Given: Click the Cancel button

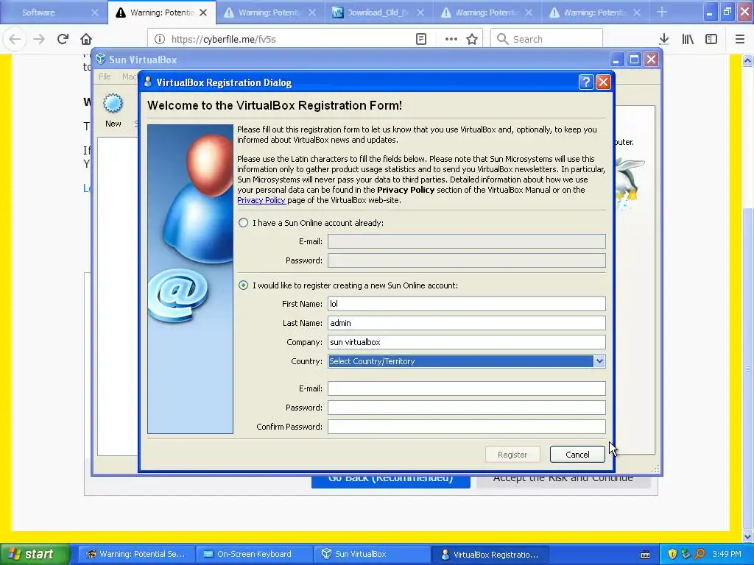Looking at the screenshot, I should coord(577,455).
